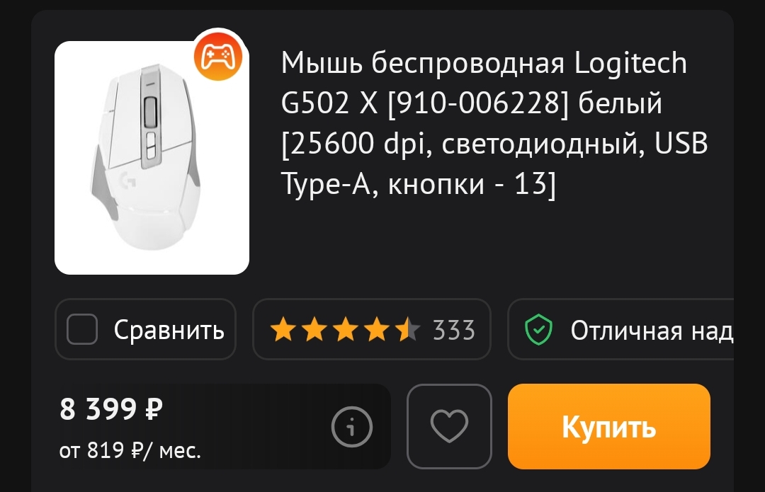765x492 pixels.
Task: Open the Отличная над… reliability chip
Action: click(621, 329)
